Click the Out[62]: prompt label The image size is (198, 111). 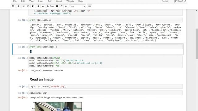[x=23, y=71]
